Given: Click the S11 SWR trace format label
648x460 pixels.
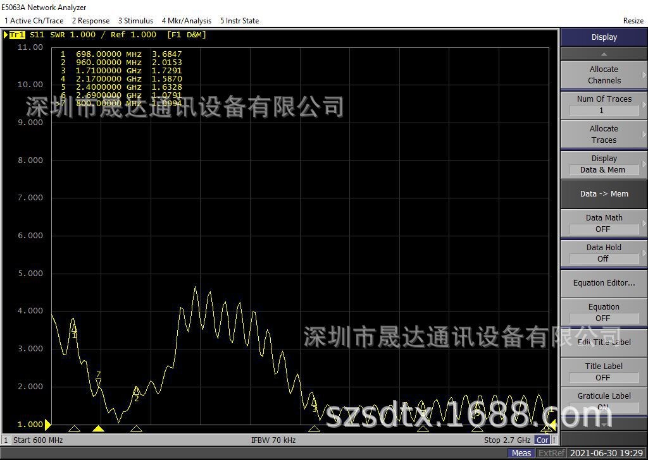Looking at the screenshot, I should [47, 35].
